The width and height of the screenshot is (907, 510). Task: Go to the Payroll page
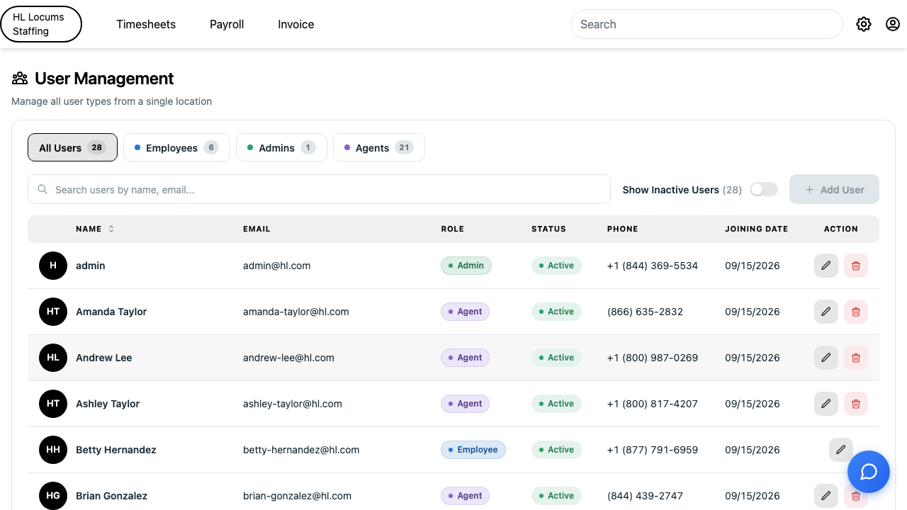click(227, 24)
